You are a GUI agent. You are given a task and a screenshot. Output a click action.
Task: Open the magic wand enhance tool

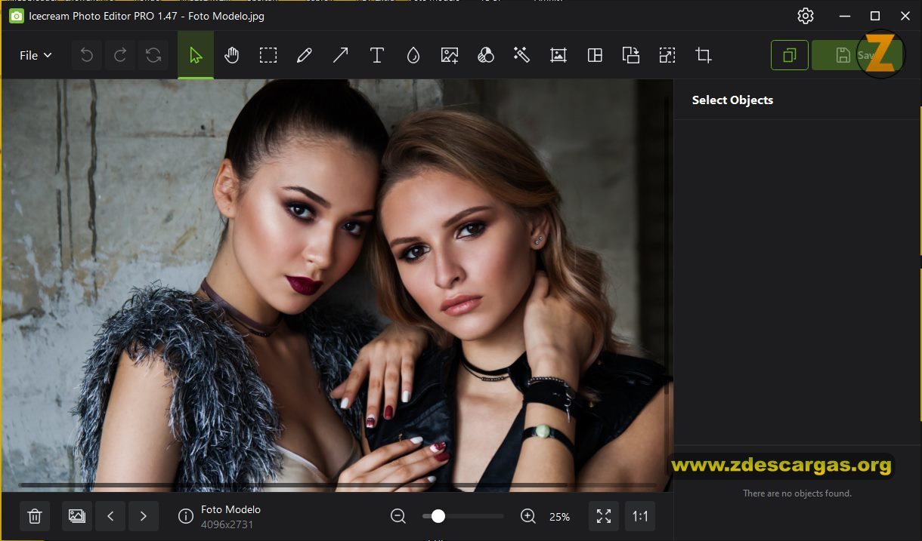tap(521, 55)
